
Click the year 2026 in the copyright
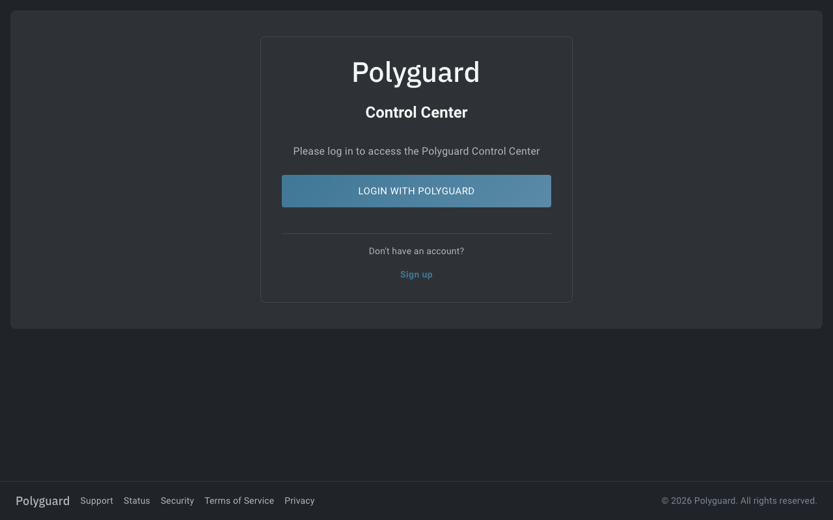682,500
